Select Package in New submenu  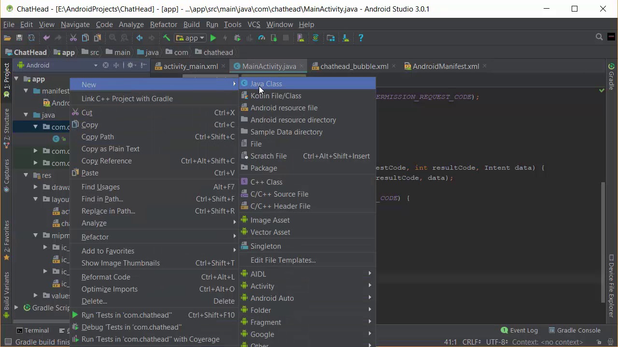pyautogui.click(x=307, y=168)
